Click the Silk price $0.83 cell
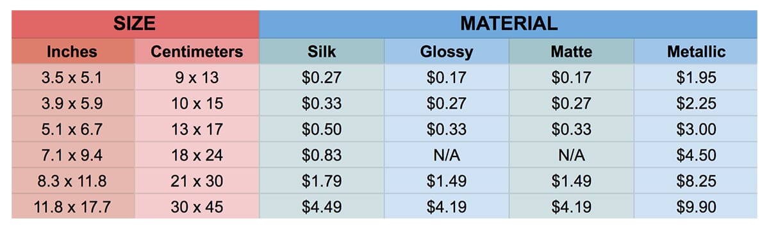This screenshot has width=769, height=230. pos(322,155)
